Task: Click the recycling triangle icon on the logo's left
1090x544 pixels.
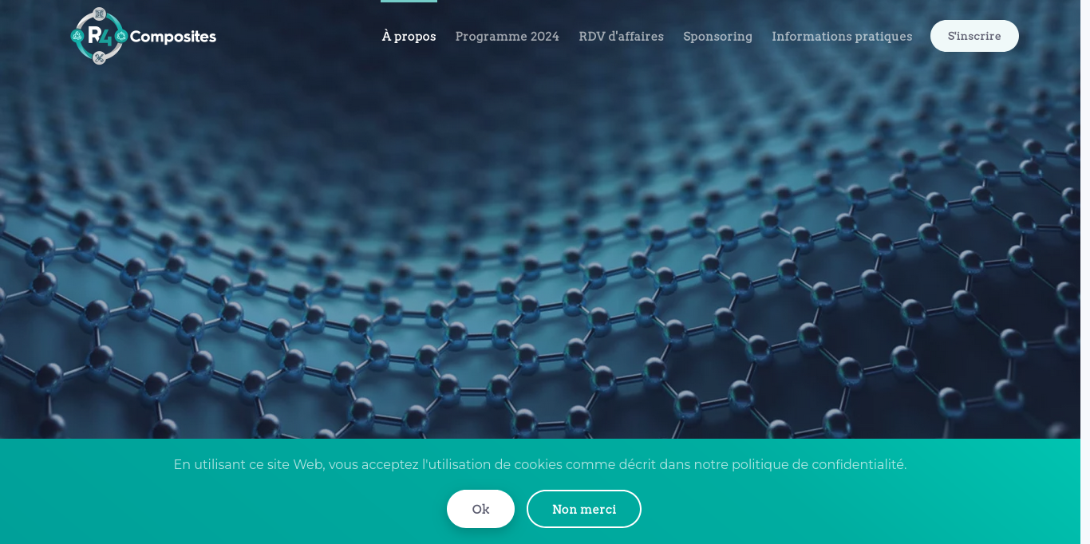Action: click(77, 36)
